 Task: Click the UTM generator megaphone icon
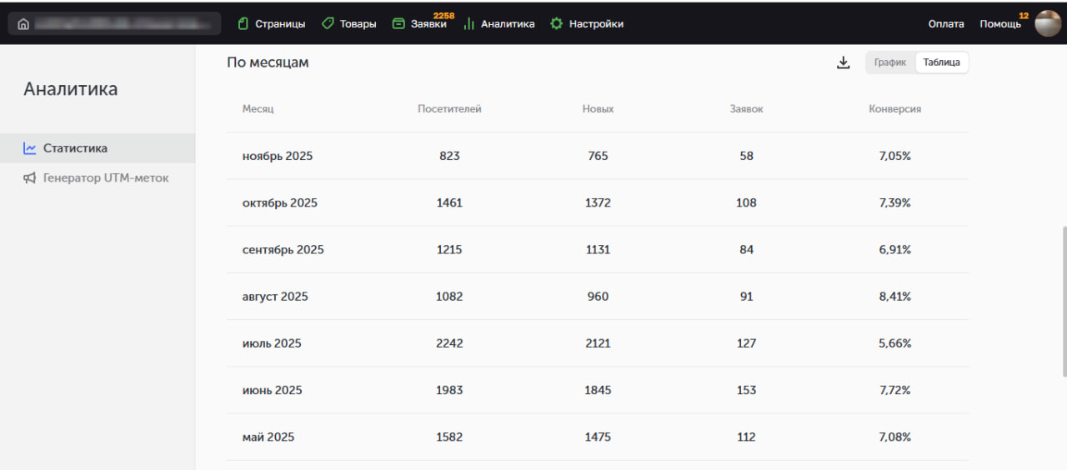[30, 177]
